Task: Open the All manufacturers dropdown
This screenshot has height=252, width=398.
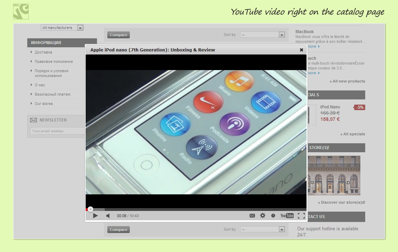Action: point(62,28)
